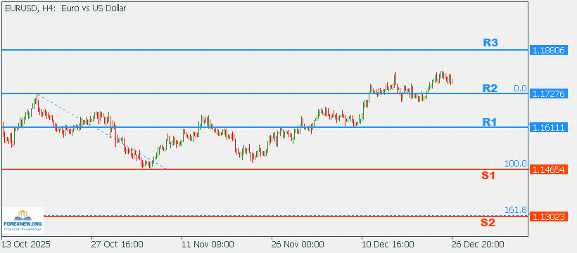Select the 1.16111 price tag

(x=548, y=127)
